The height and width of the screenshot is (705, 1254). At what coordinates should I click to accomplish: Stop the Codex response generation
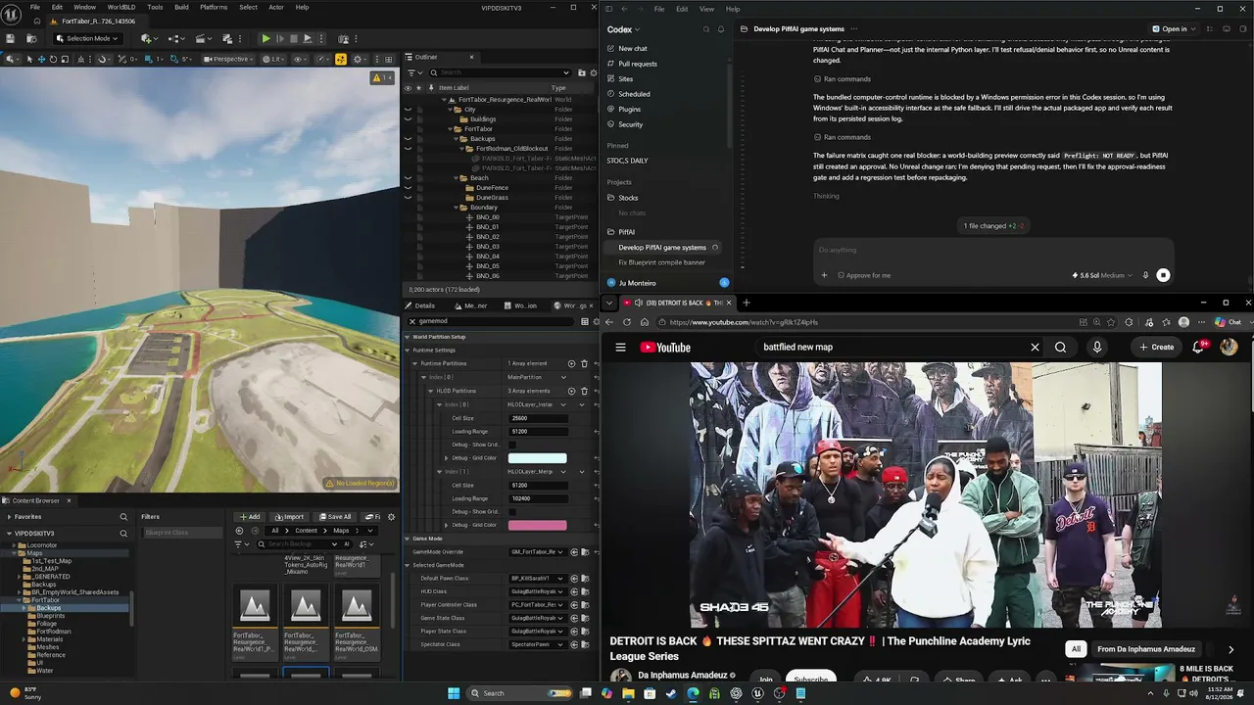pos(1163,275)
